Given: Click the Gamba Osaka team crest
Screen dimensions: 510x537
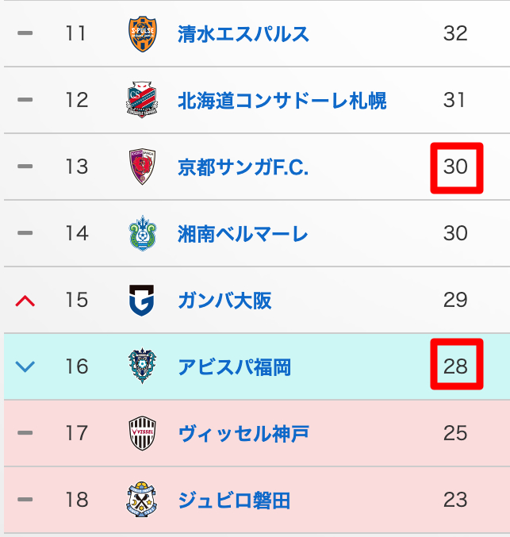Looking at the screenshot, I should [143, 301].
